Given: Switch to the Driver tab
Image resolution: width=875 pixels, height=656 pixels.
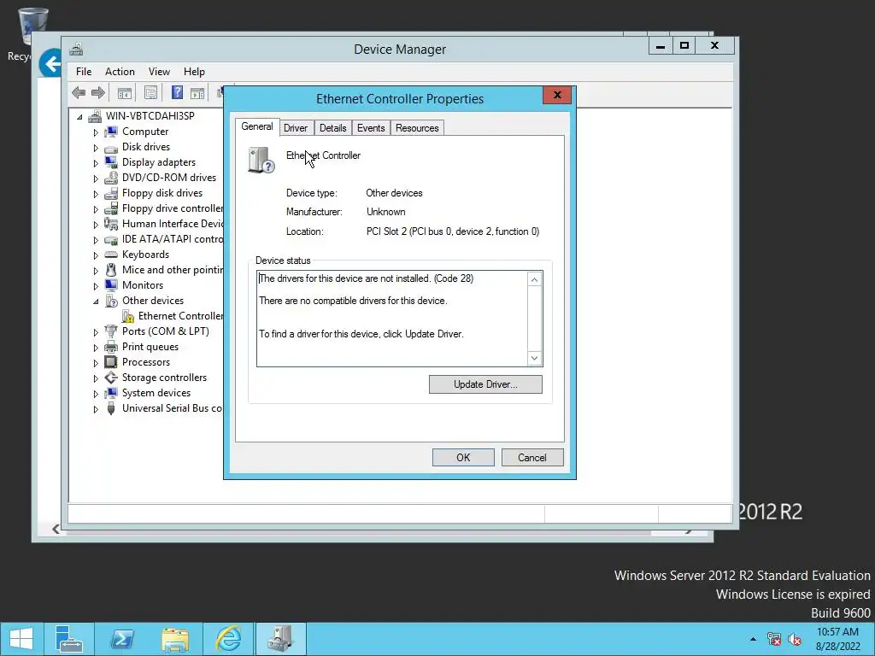Looking at the screenshot, I should (x=295, y=128).
